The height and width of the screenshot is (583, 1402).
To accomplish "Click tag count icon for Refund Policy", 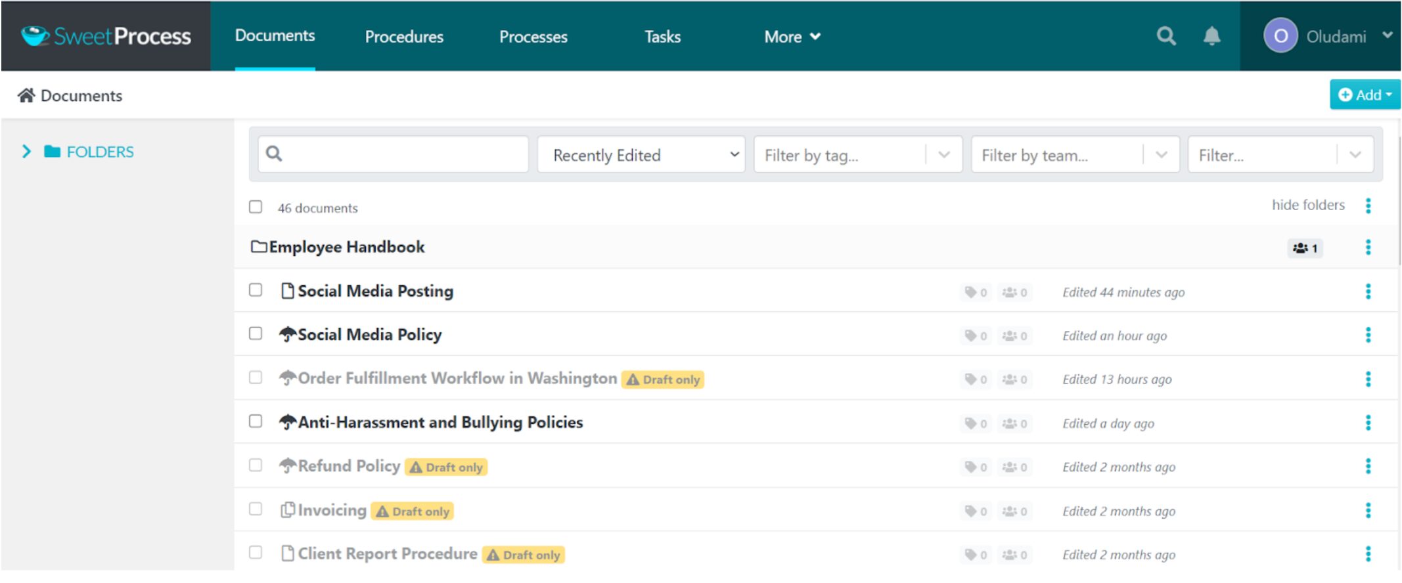I will coord(976,467).
